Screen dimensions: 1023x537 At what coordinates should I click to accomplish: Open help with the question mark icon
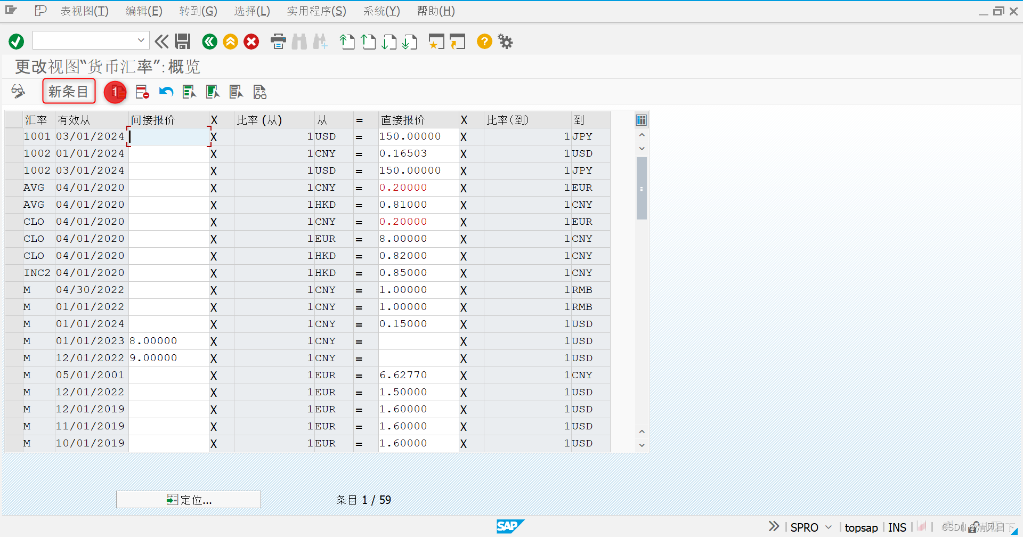484,42
